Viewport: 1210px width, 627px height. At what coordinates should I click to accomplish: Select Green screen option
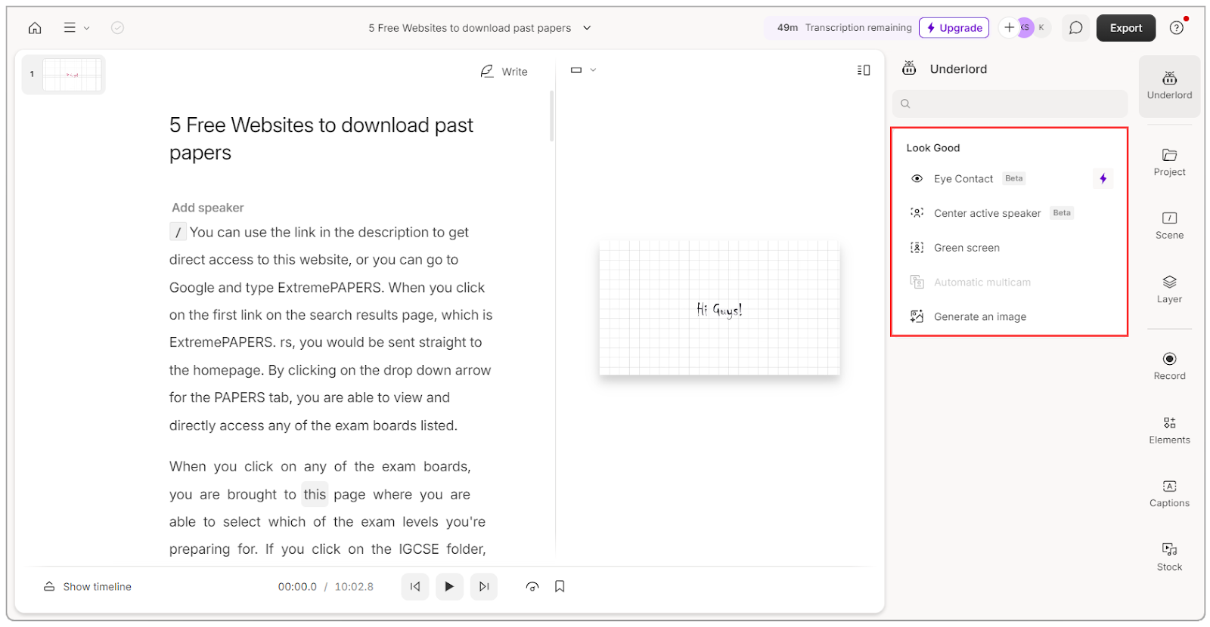click(x=1010, y=248)
